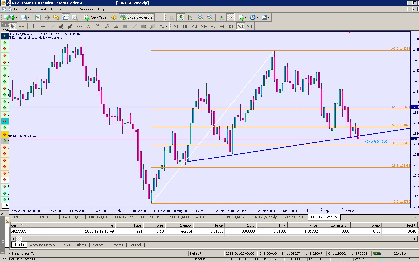Pick the Ellipse shape tool

point(143,26)
